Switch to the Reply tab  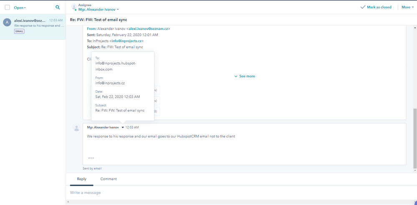pos(82,179)
